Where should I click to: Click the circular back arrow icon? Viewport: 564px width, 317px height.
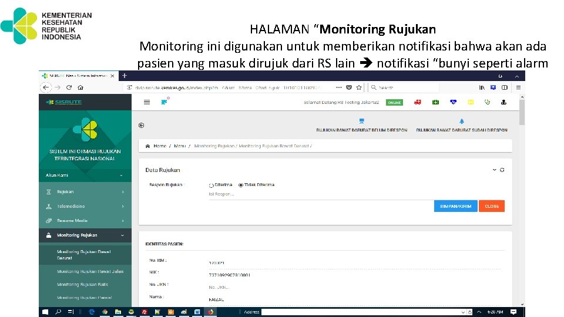tap(142, 125)
